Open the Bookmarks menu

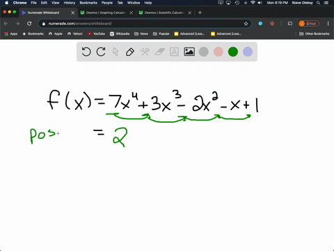click(88, 3)
